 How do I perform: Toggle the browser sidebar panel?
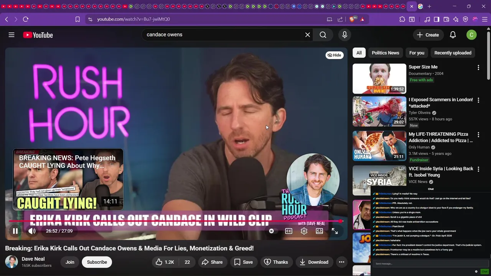[437, 19]
